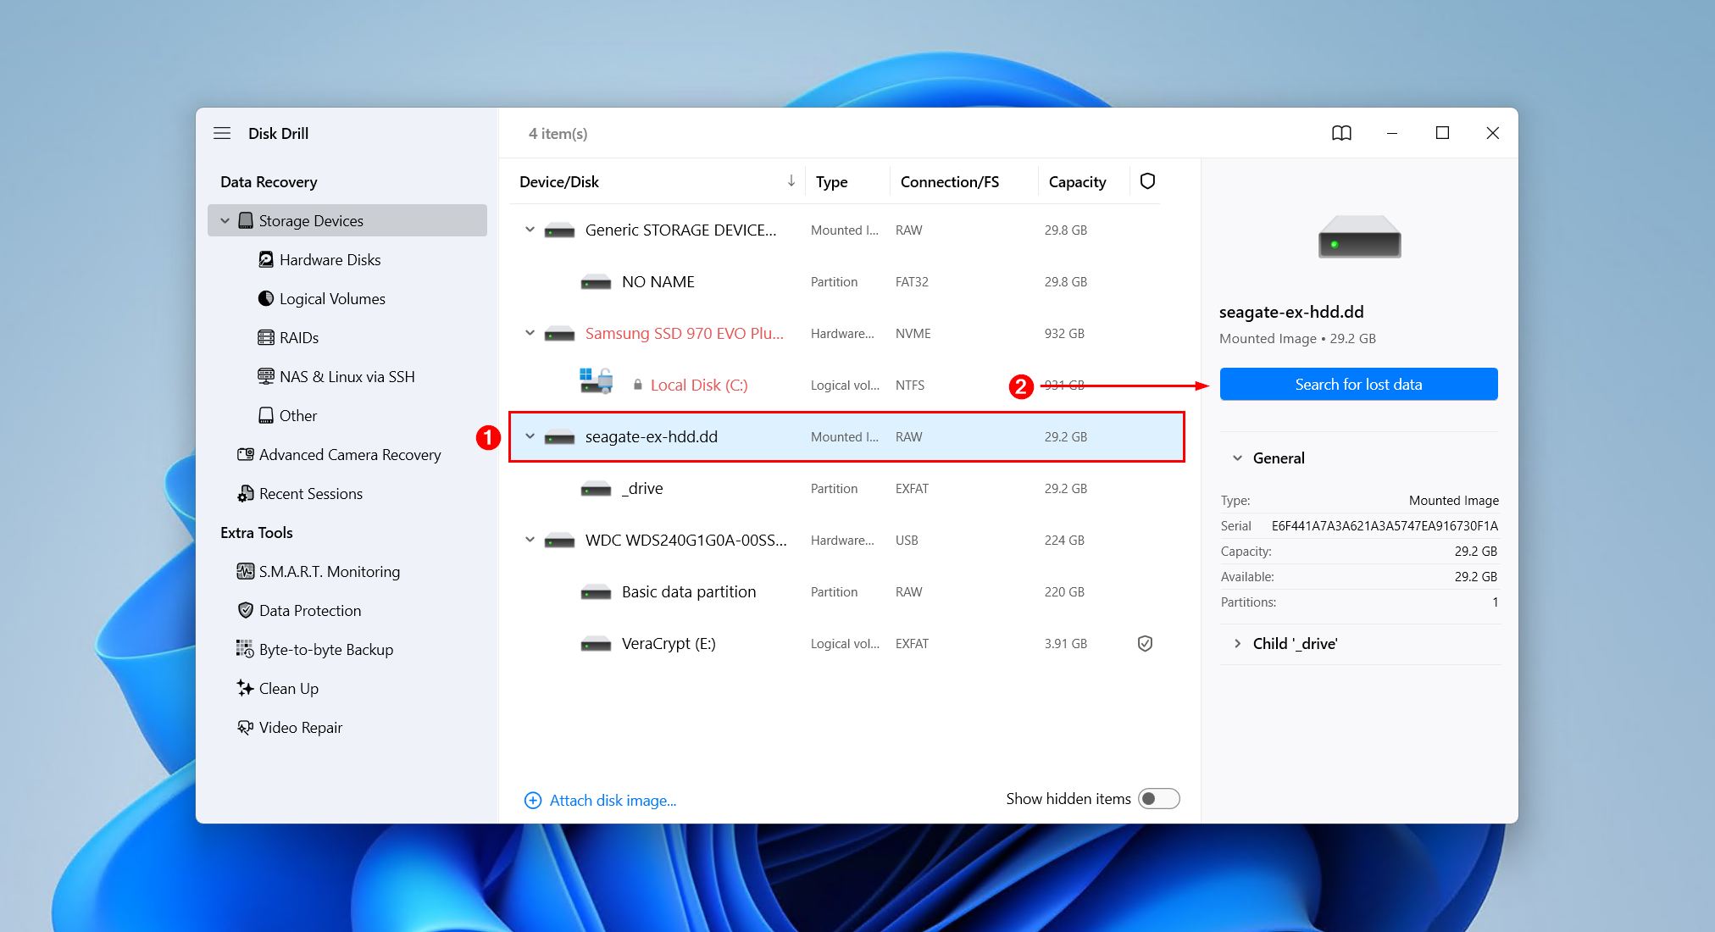This screenshot has height=932, width=1715.
Task: Collapse the Samsung SSD 970 EVO Plus row
Action: (530, 333)
